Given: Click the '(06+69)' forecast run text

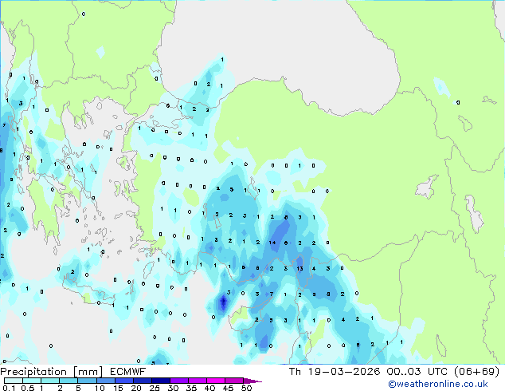Looking at the screenshot, I should [476, 372].
